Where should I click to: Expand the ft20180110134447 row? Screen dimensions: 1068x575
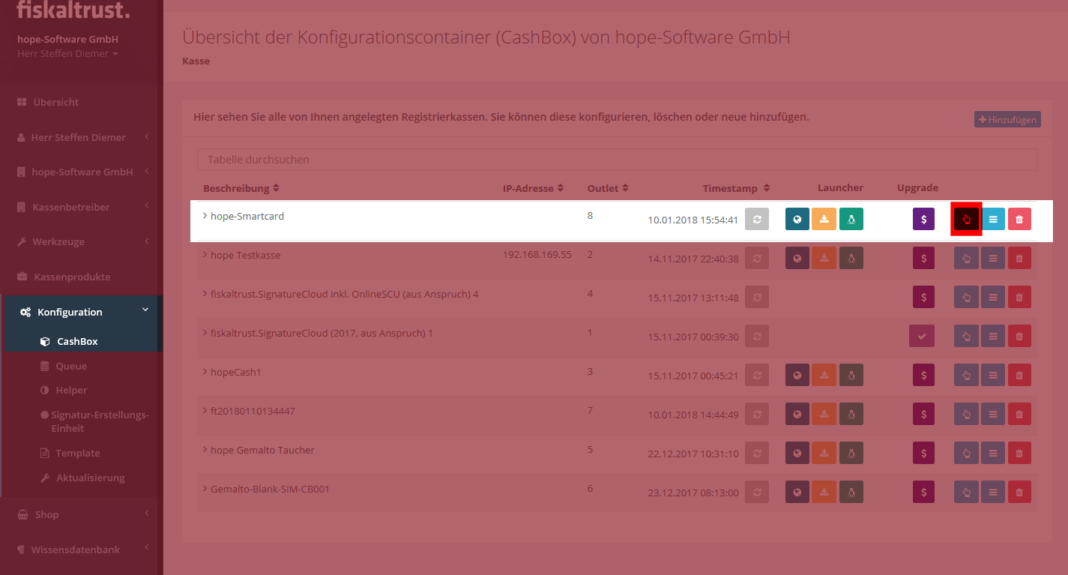205,411
